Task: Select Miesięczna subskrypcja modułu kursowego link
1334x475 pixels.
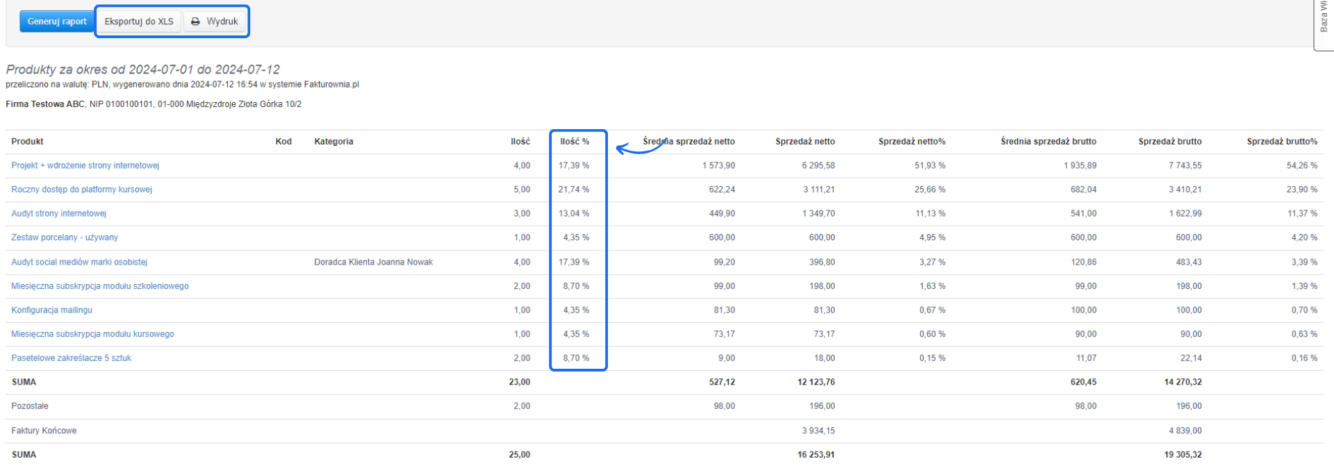Action: pos(92,334)
